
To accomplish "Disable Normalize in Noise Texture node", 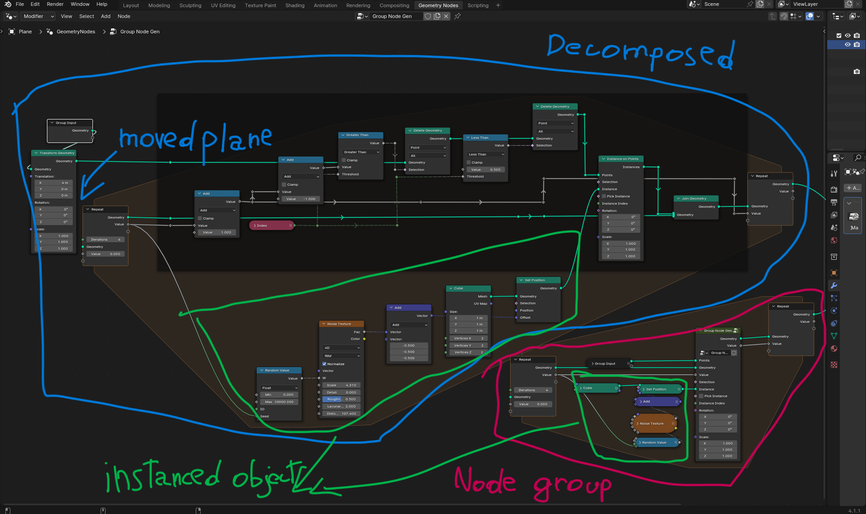I will tap(324, 364).
